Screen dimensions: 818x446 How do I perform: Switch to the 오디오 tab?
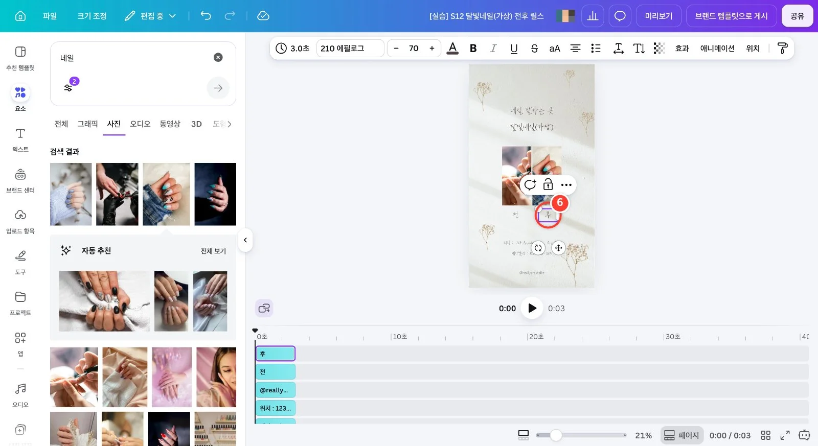tap(140, 124)
